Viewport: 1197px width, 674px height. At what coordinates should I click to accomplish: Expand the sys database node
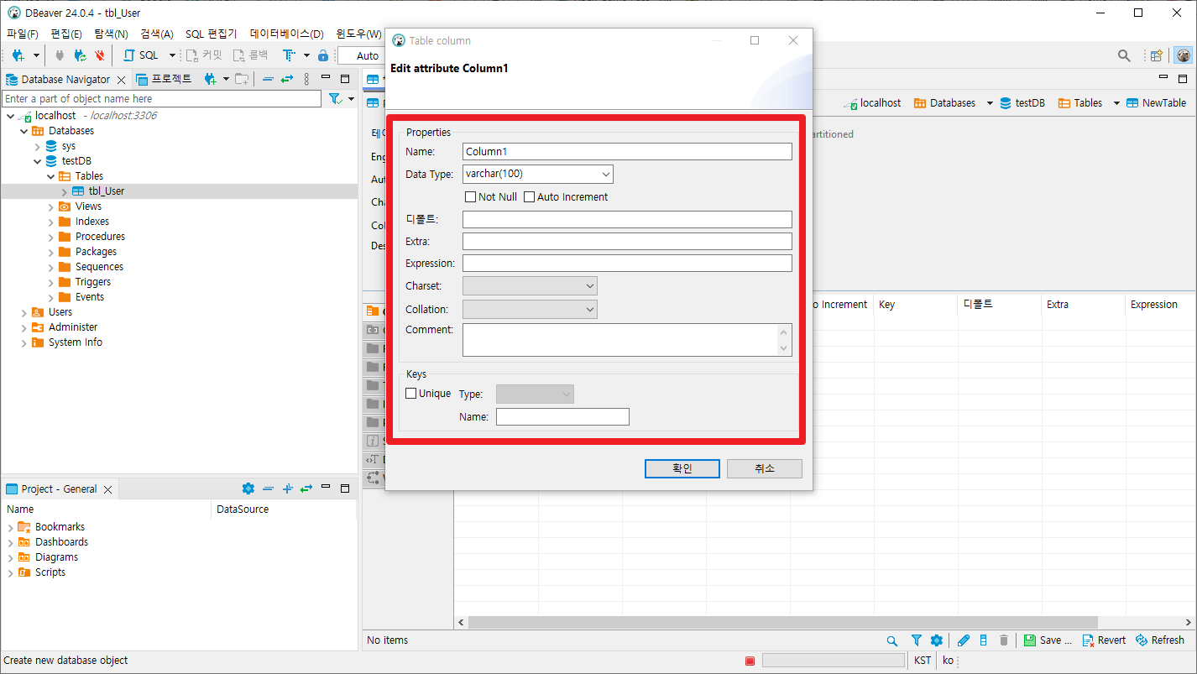(37, 146)
